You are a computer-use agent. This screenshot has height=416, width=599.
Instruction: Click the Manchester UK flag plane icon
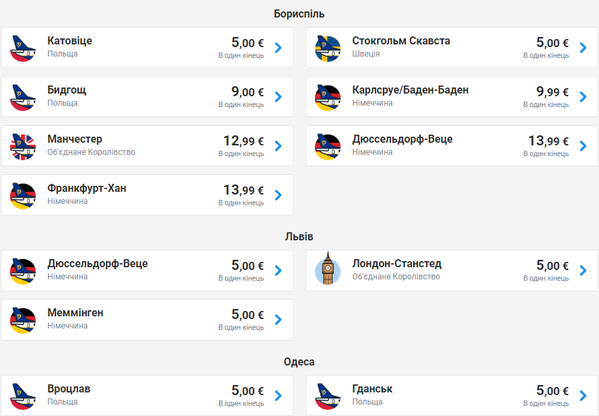click(x=23, y=146)
